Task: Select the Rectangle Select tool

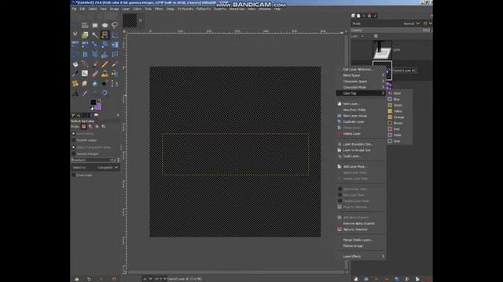Action: [95, 25]
